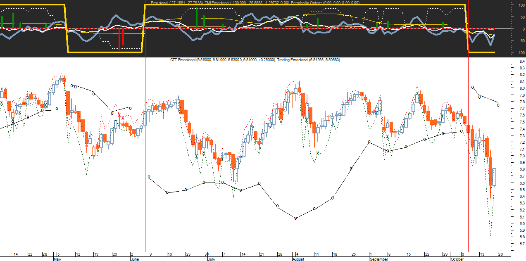The image size is (526, 261).
Task: Click the July month axis label
Action: tap(211, 259)
